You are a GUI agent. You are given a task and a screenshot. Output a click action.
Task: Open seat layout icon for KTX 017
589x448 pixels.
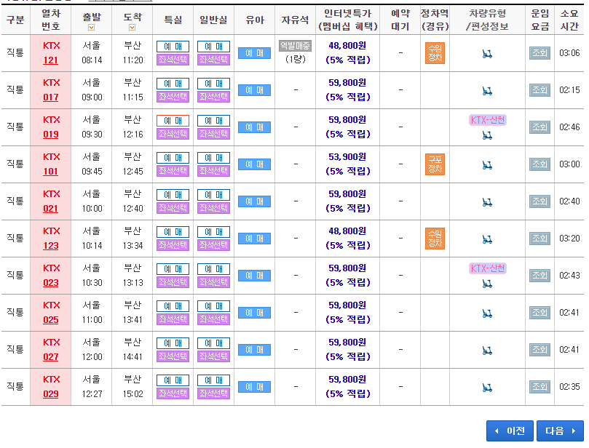487,91
